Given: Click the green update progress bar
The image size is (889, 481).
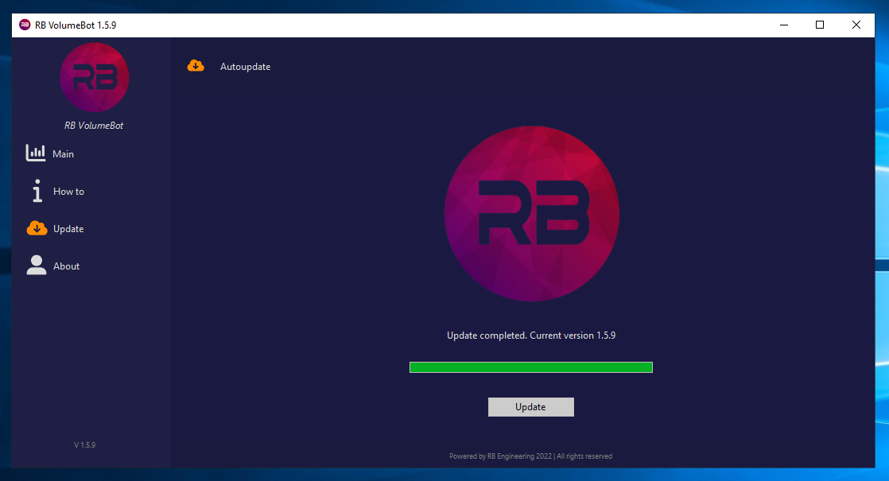Looking at the screenshot, I should click(x=530, y=367).
